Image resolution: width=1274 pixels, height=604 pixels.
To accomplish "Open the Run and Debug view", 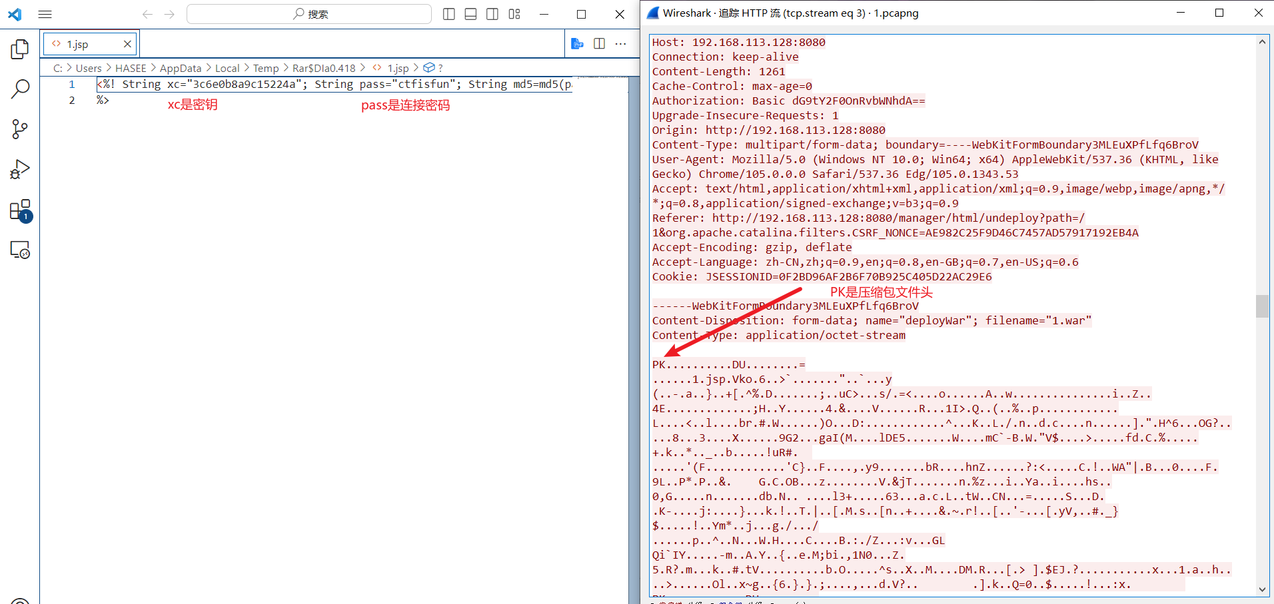I will tap(20, 169).
